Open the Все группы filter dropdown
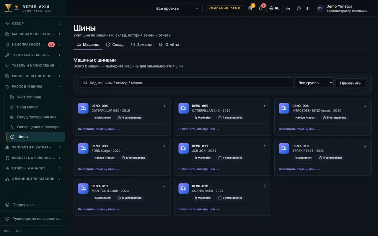Viewport: 378px width, 236px height. click(314, 83)
